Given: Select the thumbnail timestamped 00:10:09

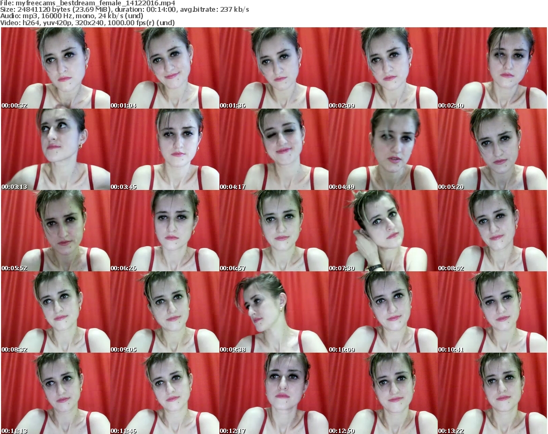Looking at the screenshot, I should tap(383, 313).
